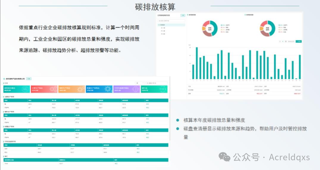Image resolution: width=320 pixels, height=170 pixels.
Task: Click the bullet text 核算本年度碳排放总量和强度
Action: [214, 120]
